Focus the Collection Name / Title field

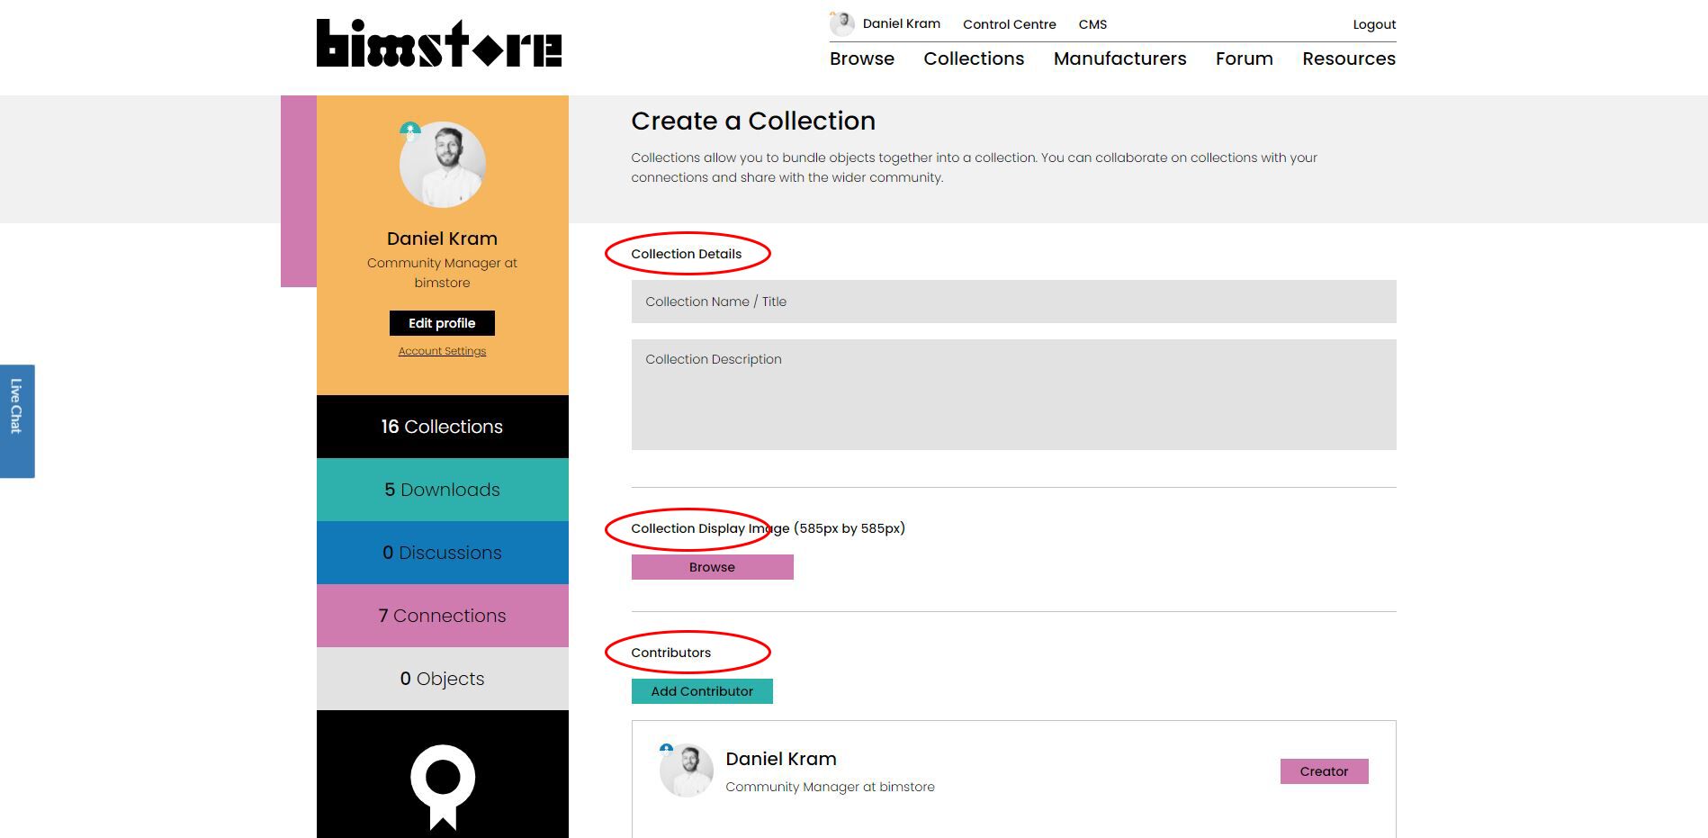pyautogui.click(x=1014, y=302)
